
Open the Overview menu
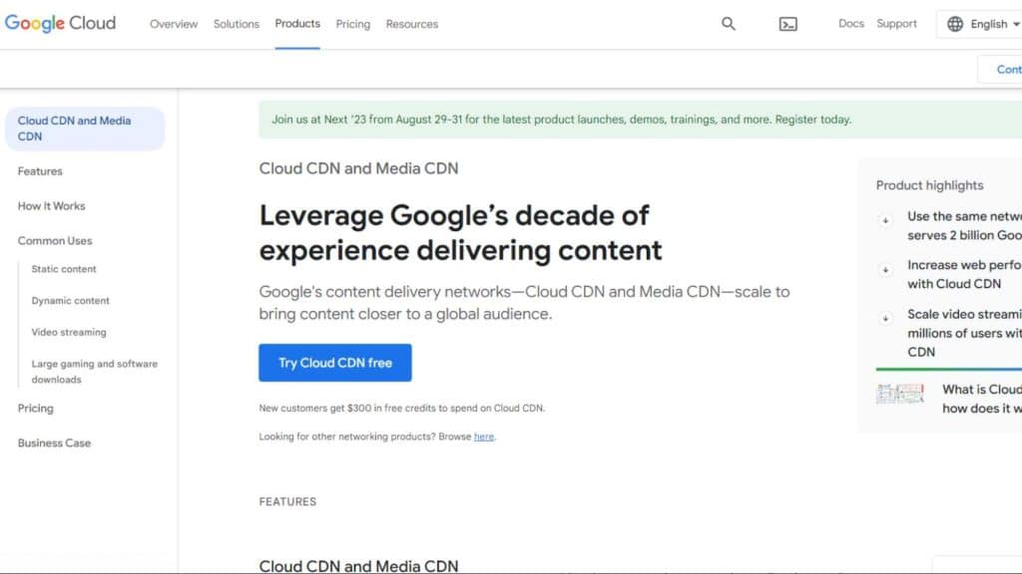coord(174,24)
